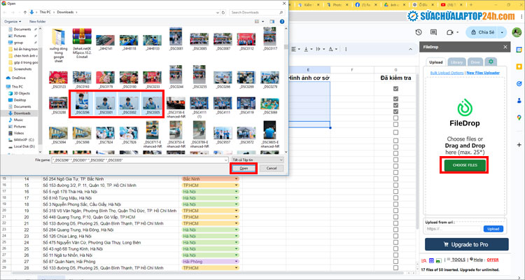Open the comments icon in Sheets header
This screenshot has height=280, width=525.
coord(433,32)
